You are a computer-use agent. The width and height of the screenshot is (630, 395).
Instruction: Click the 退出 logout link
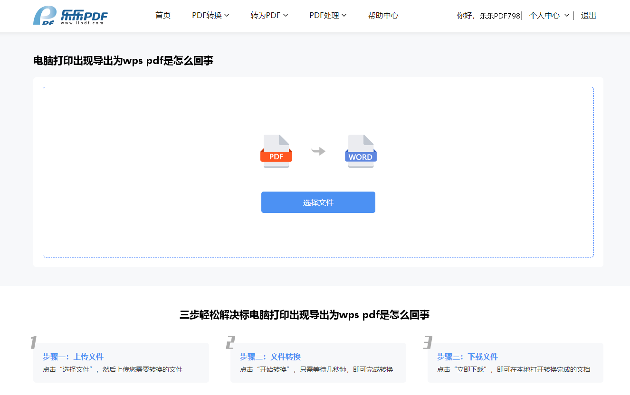[588, 16]
